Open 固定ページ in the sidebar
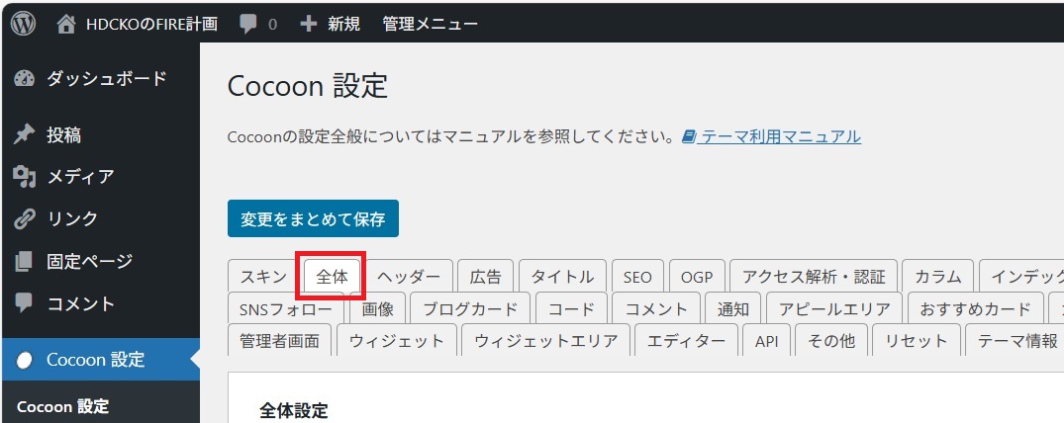This screenshot has width=1064, height=423. (x=89, y=261)
